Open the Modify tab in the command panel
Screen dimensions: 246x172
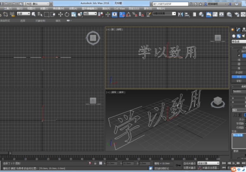point(238,29)
